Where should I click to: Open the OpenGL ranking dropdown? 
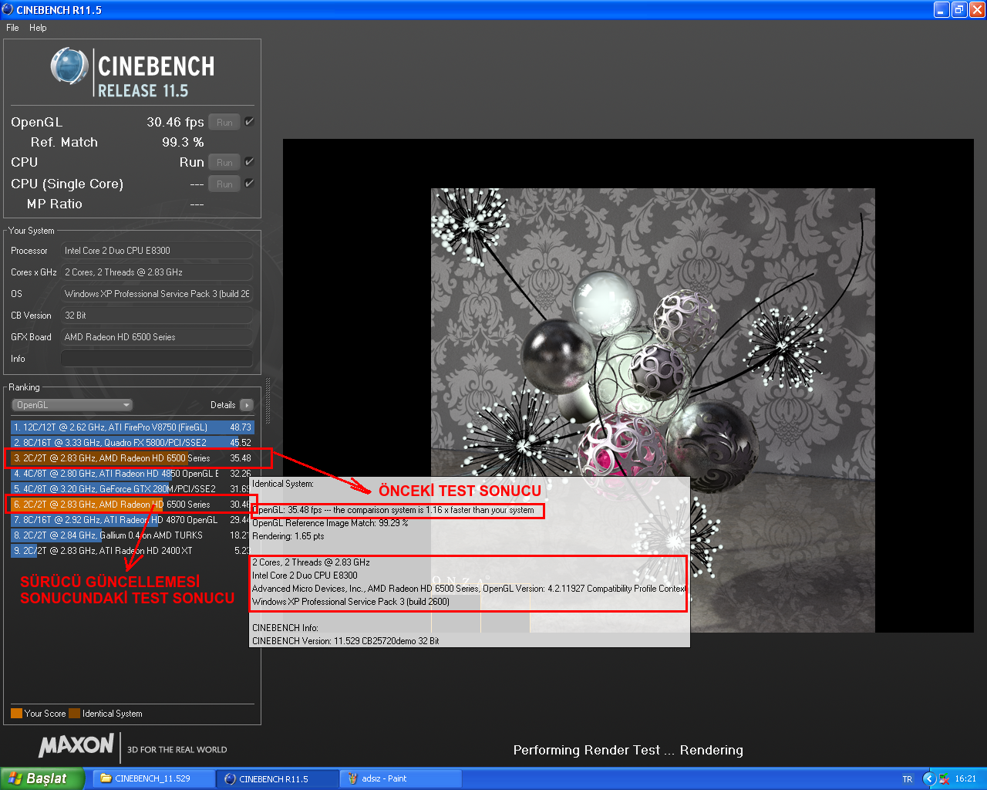pyautogui.click(x=72, y=405)
